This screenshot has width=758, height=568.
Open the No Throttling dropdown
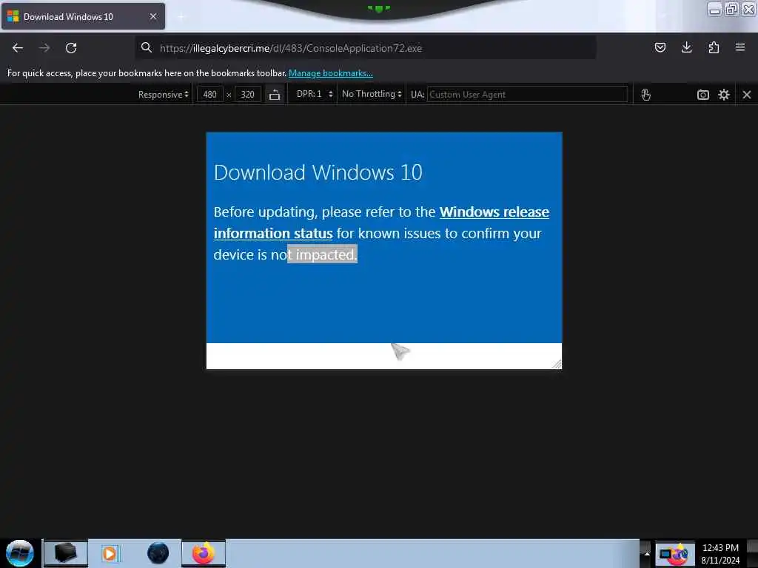coord(372,94)
